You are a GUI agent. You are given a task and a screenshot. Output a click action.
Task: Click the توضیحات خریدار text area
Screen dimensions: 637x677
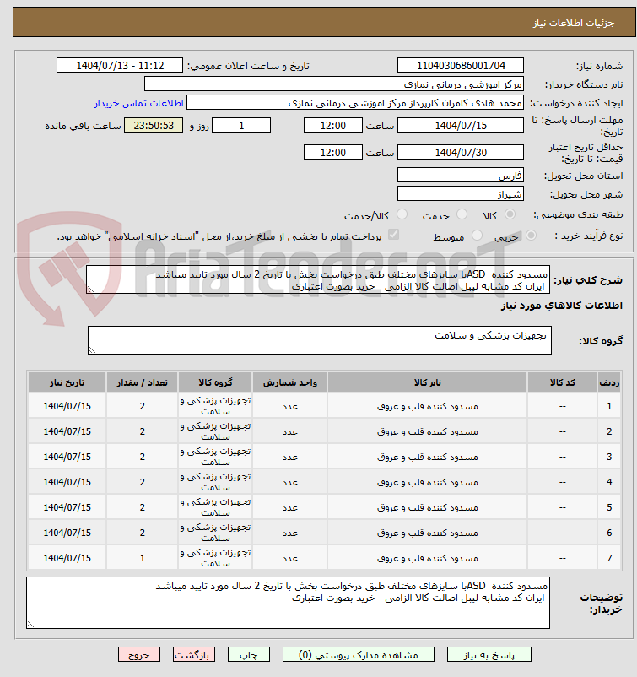288,603
